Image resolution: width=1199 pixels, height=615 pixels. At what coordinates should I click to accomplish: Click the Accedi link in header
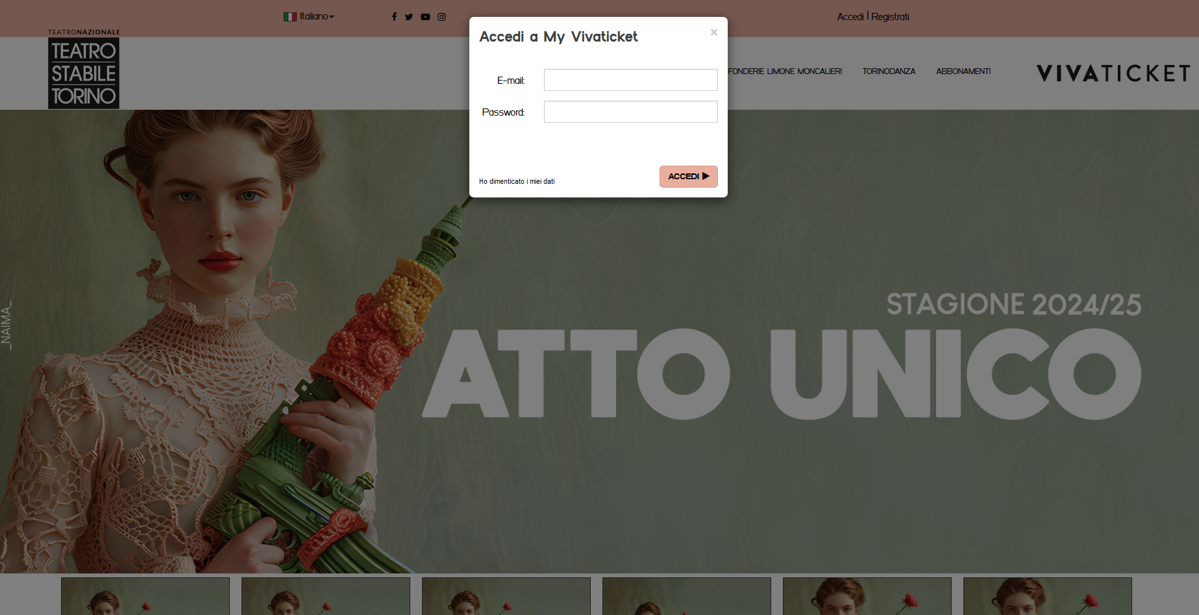850,17
